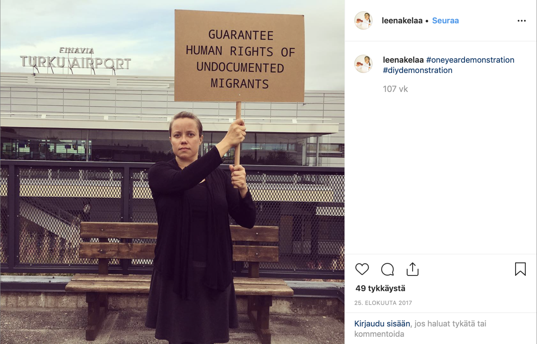Share the post using the upload arrow icon

click(x=413, y=269)
